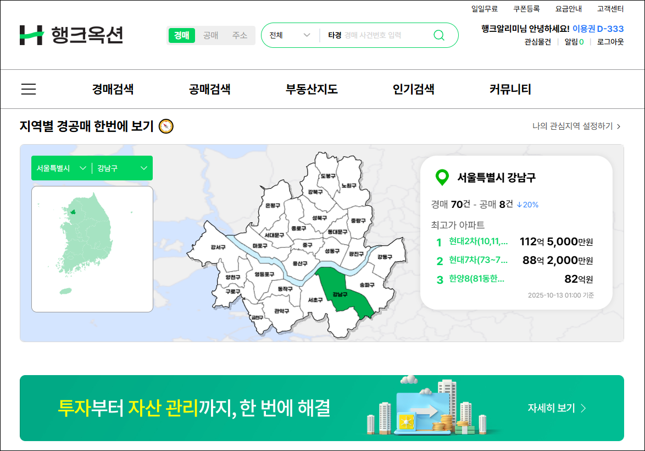This screenshot has width=645, height=451.
Task: Select 중랑구 on the Seoul map
Action: [x=358, y=221]
